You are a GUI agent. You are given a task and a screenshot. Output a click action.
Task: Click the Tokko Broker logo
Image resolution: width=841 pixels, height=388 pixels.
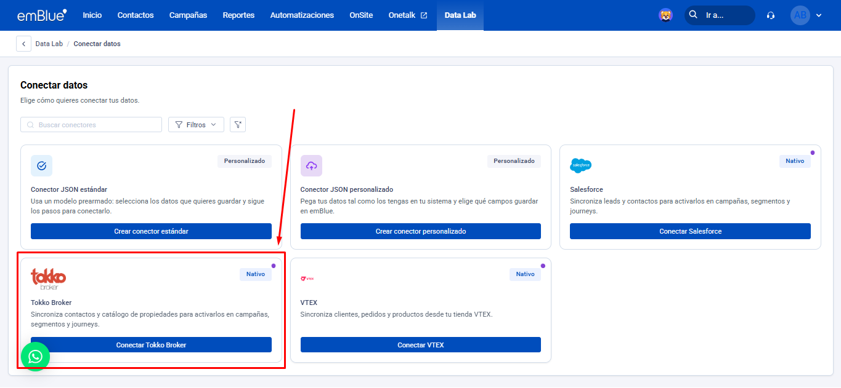click(x=48, y=279)
